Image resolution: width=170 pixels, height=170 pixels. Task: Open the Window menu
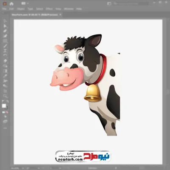click(69, 9)
